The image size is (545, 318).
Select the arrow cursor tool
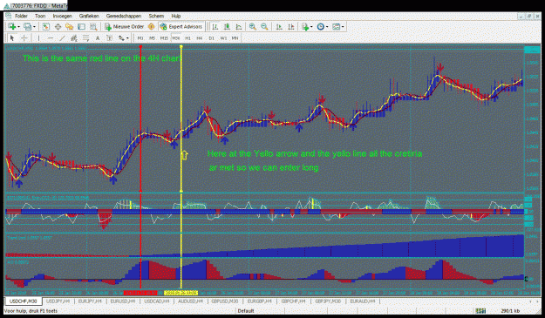pos(12,38)
